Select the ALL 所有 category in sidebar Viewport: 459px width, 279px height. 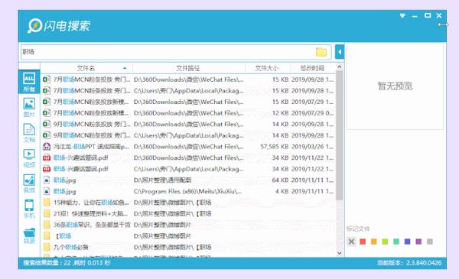tap(29, 82)
